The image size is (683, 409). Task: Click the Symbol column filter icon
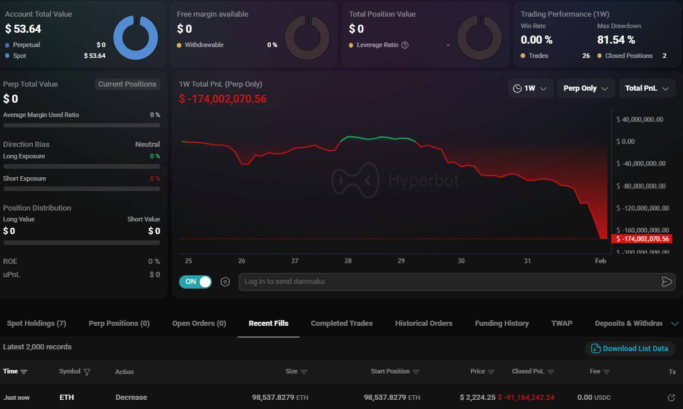click(x=87, y=372)
